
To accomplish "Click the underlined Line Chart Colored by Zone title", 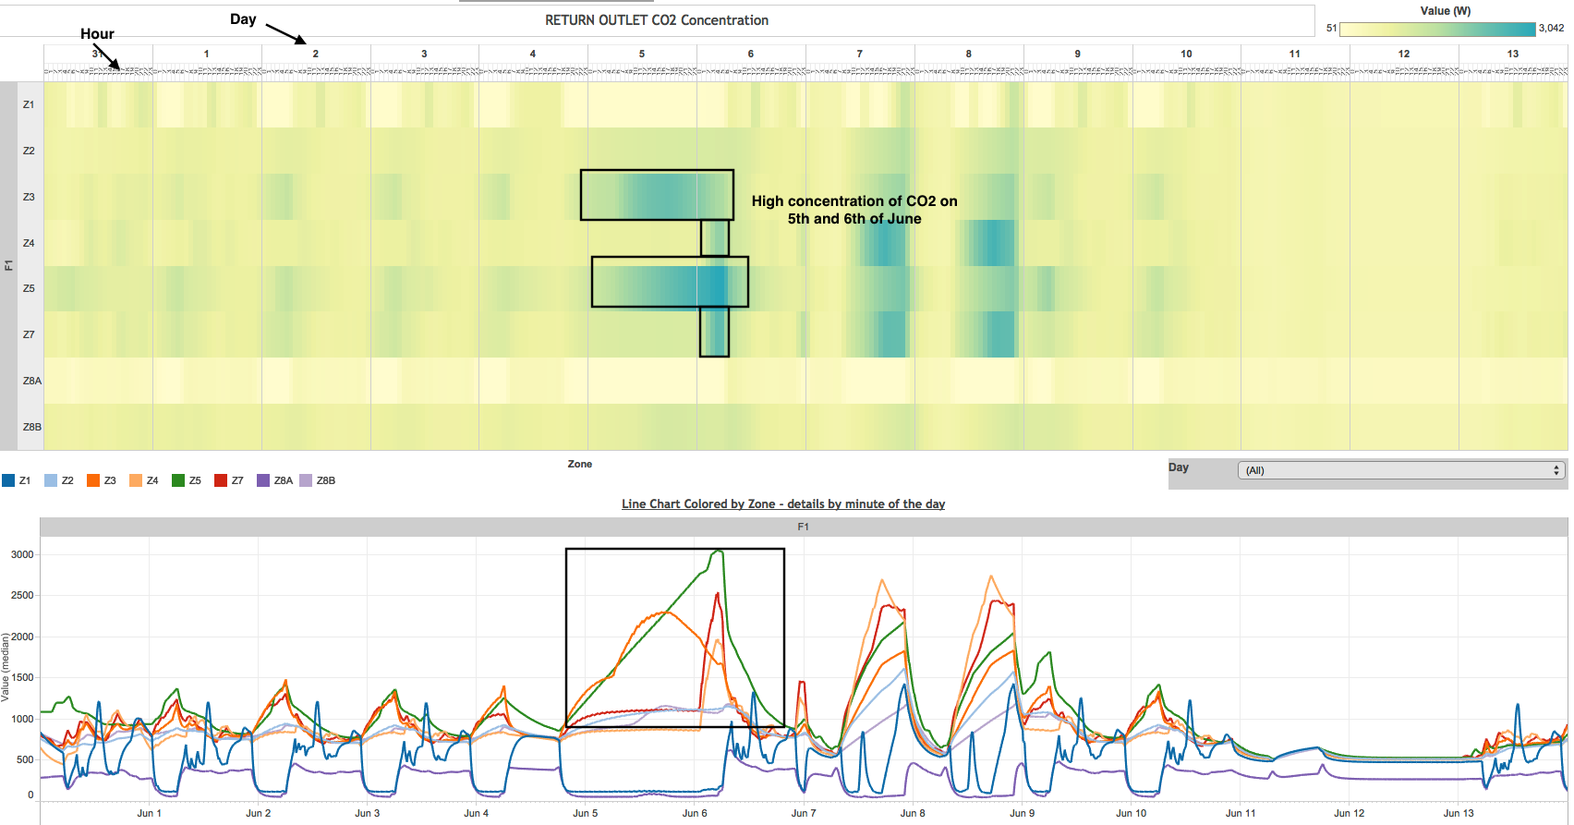I will (782, 504).
